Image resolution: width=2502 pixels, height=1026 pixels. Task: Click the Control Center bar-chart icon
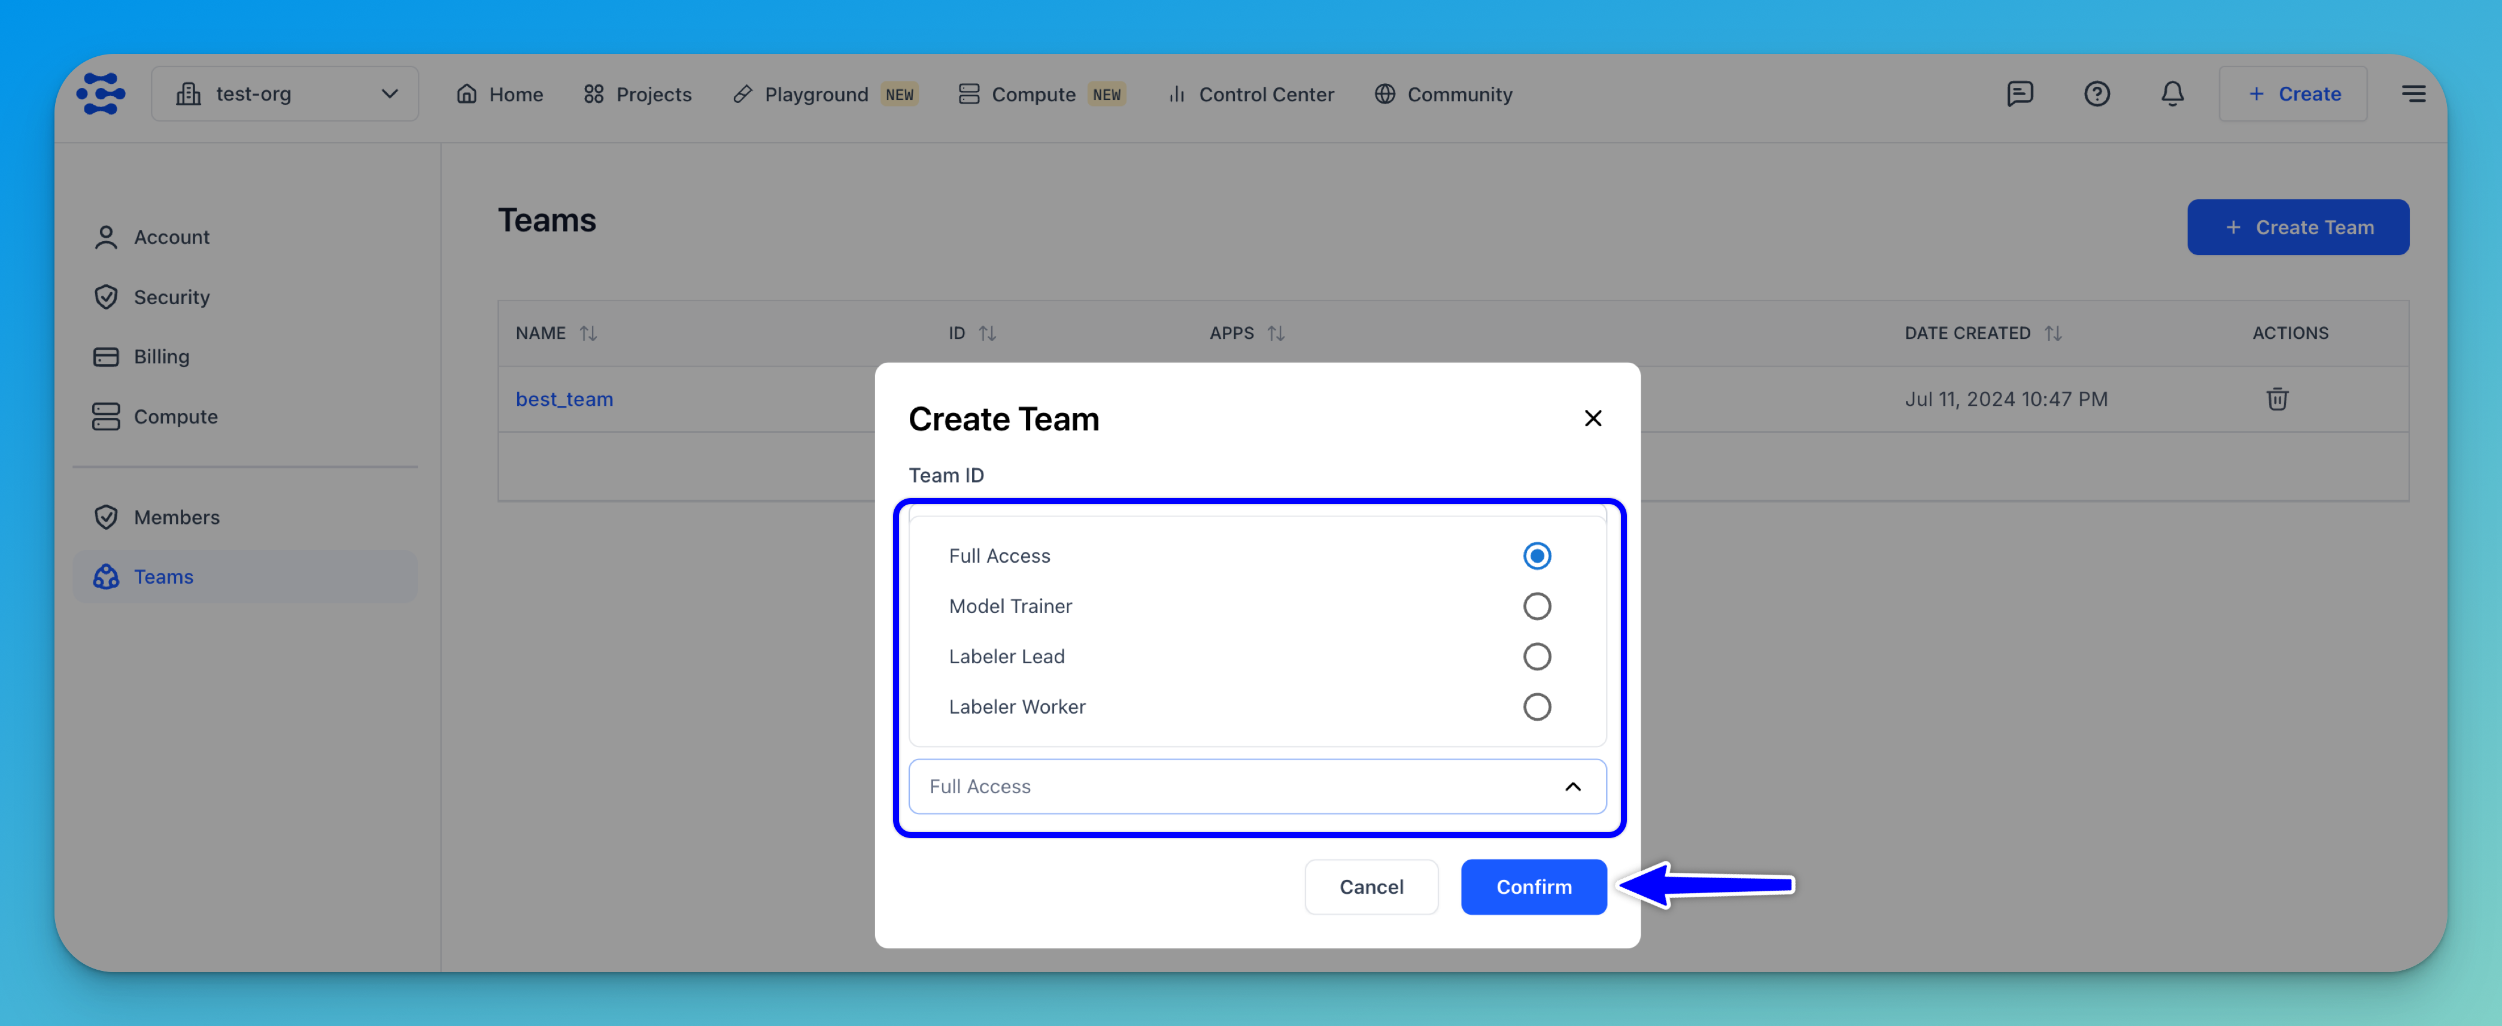1177,94
